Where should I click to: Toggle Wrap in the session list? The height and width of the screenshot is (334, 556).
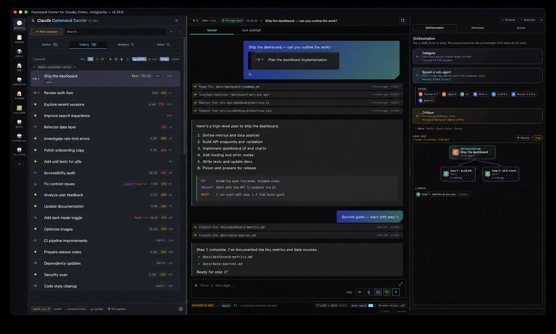point(164,59)
